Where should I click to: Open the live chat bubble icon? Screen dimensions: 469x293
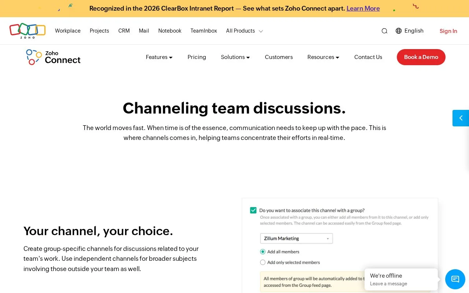click(455, 279)
